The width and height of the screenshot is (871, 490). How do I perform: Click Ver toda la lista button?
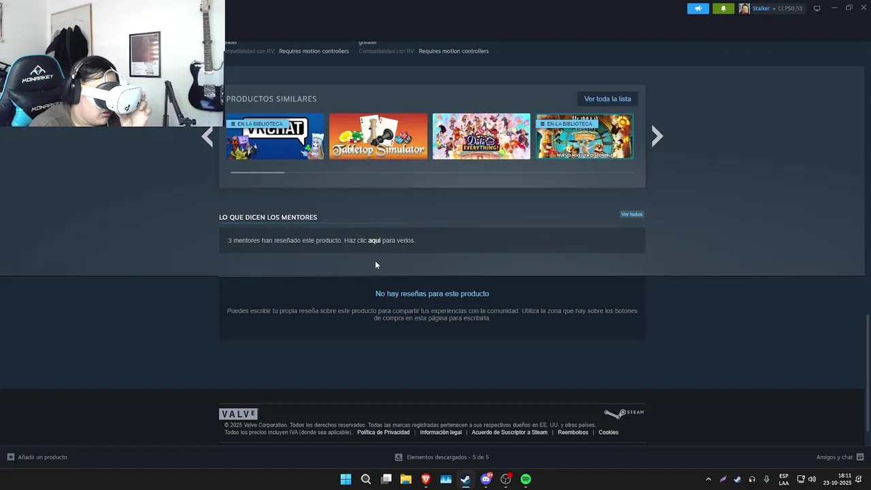[608, 99]
